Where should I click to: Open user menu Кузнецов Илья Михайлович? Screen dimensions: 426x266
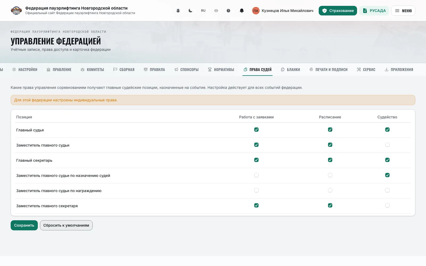[287, 11]
